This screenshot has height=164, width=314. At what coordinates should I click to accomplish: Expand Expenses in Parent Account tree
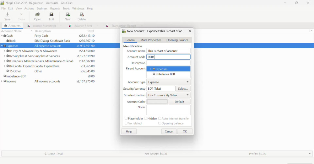151,69
